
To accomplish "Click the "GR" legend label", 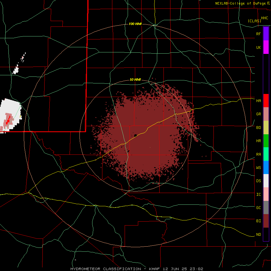I will pyautogui.click(x=258, y=114).
